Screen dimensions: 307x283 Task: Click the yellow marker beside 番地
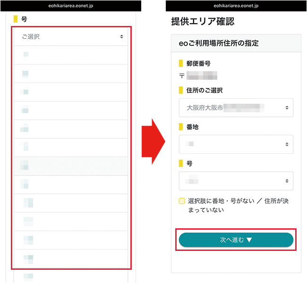[x=180, y=127]
